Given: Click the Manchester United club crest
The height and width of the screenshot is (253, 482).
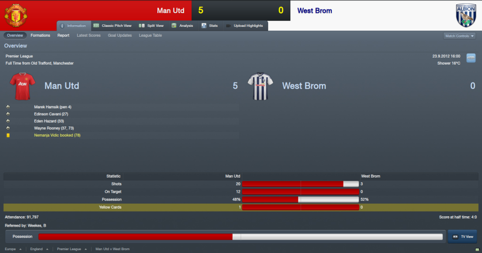Looking at the screenshot, I should 16,16.
